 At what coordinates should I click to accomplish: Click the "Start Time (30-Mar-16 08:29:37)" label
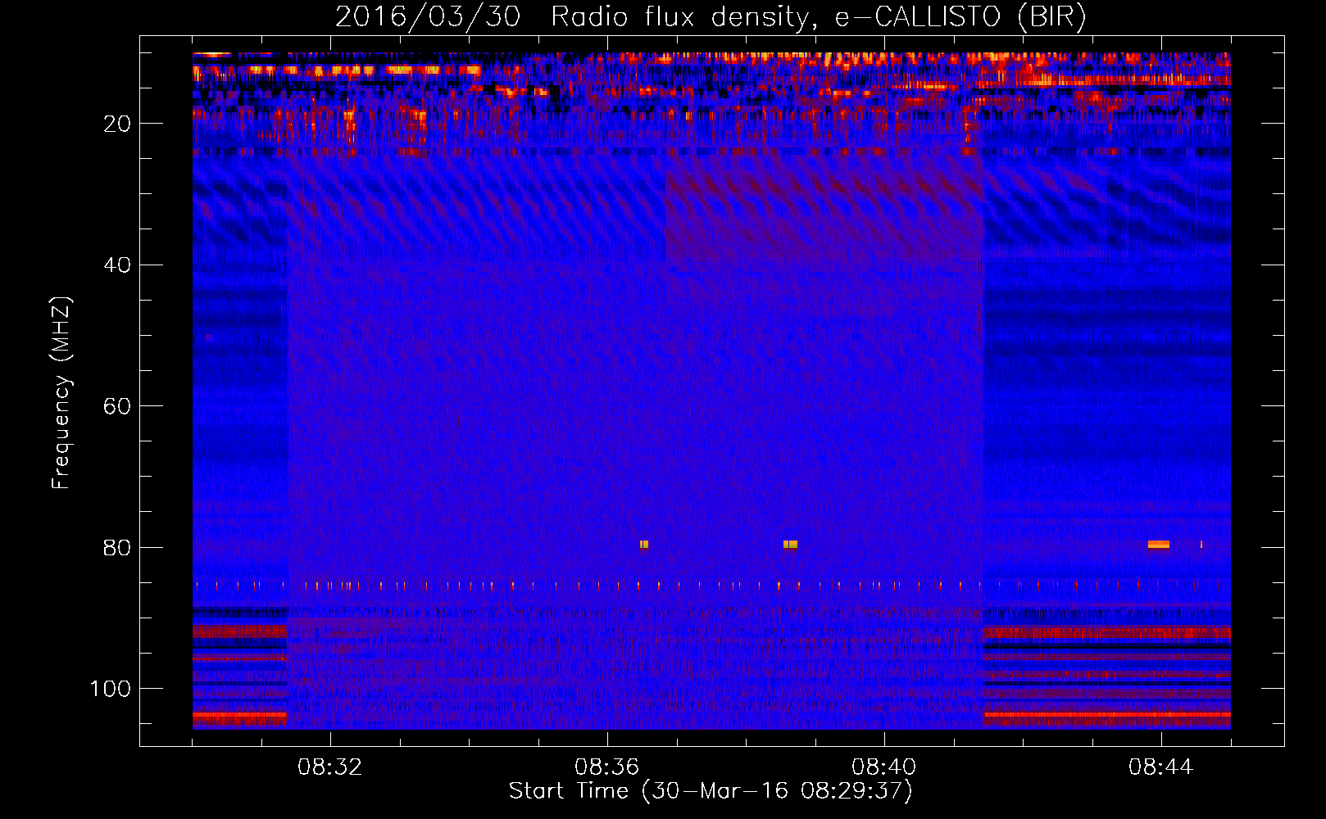[x=711, y=791]
